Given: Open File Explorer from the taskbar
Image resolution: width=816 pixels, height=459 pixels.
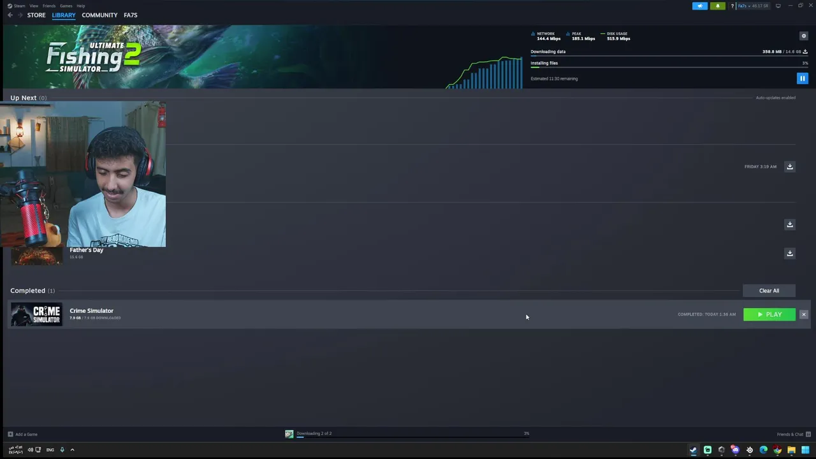Looking at the screenshot, I should point(791,450).
